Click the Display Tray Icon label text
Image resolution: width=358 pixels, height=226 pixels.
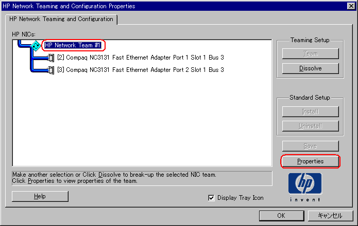click(x=241, y=198)
